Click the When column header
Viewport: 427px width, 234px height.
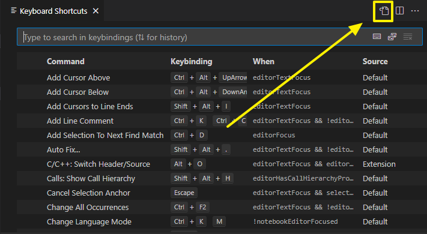coord(263,61)
